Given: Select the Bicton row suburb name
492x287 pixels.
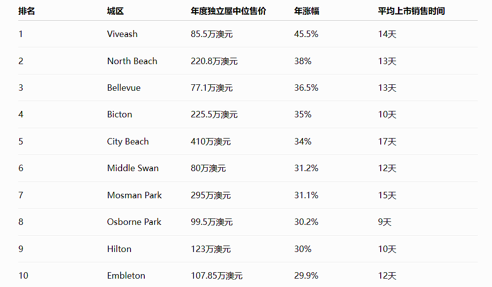Looking at the screenshot, I should 120,114.
